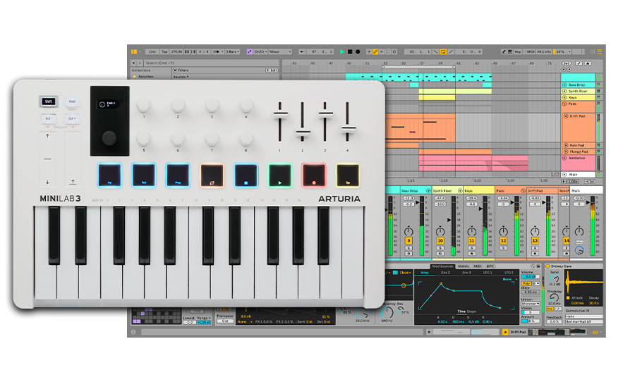Click the Bass Drop track fold icon in arrangement
Image resolution: width=635 pixels, height=382 pixels.
(x=564, y=85)
